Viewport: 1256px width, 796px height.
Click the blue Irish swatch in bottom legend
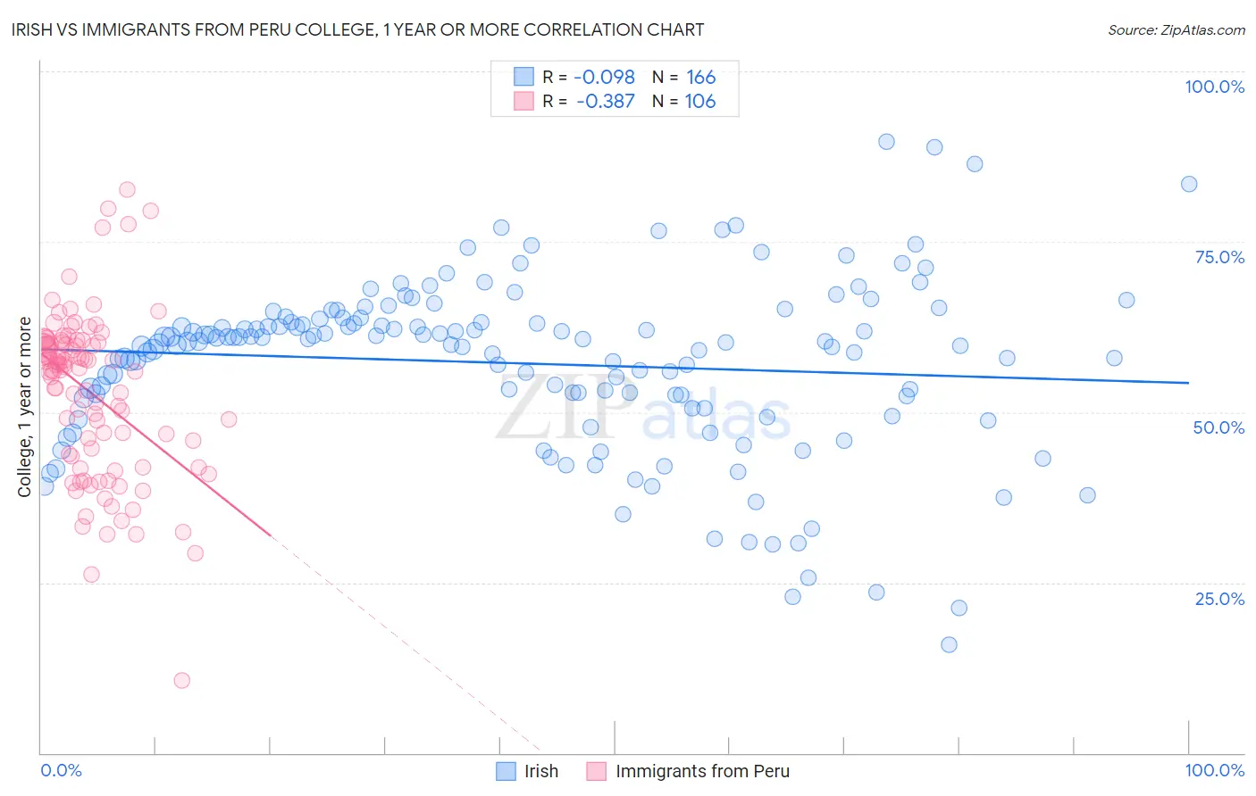[507, 771]
